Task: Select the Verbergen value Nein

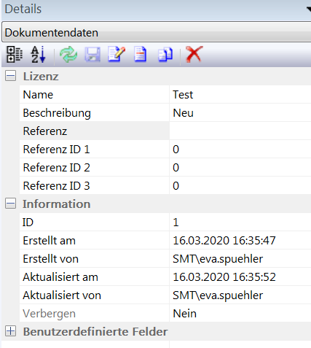Action: (x=240, y=313)
